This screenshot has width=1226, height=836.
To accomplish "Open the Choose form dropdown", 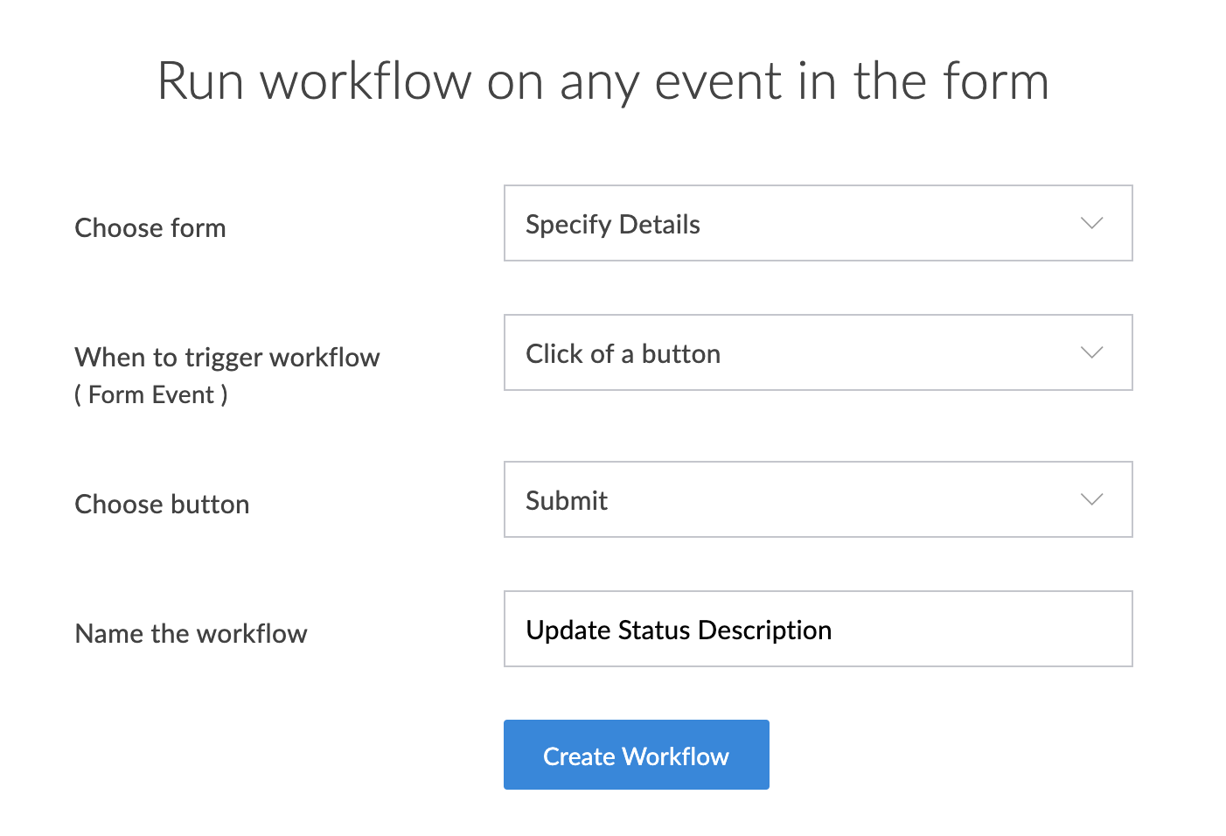I will (818, 223).
